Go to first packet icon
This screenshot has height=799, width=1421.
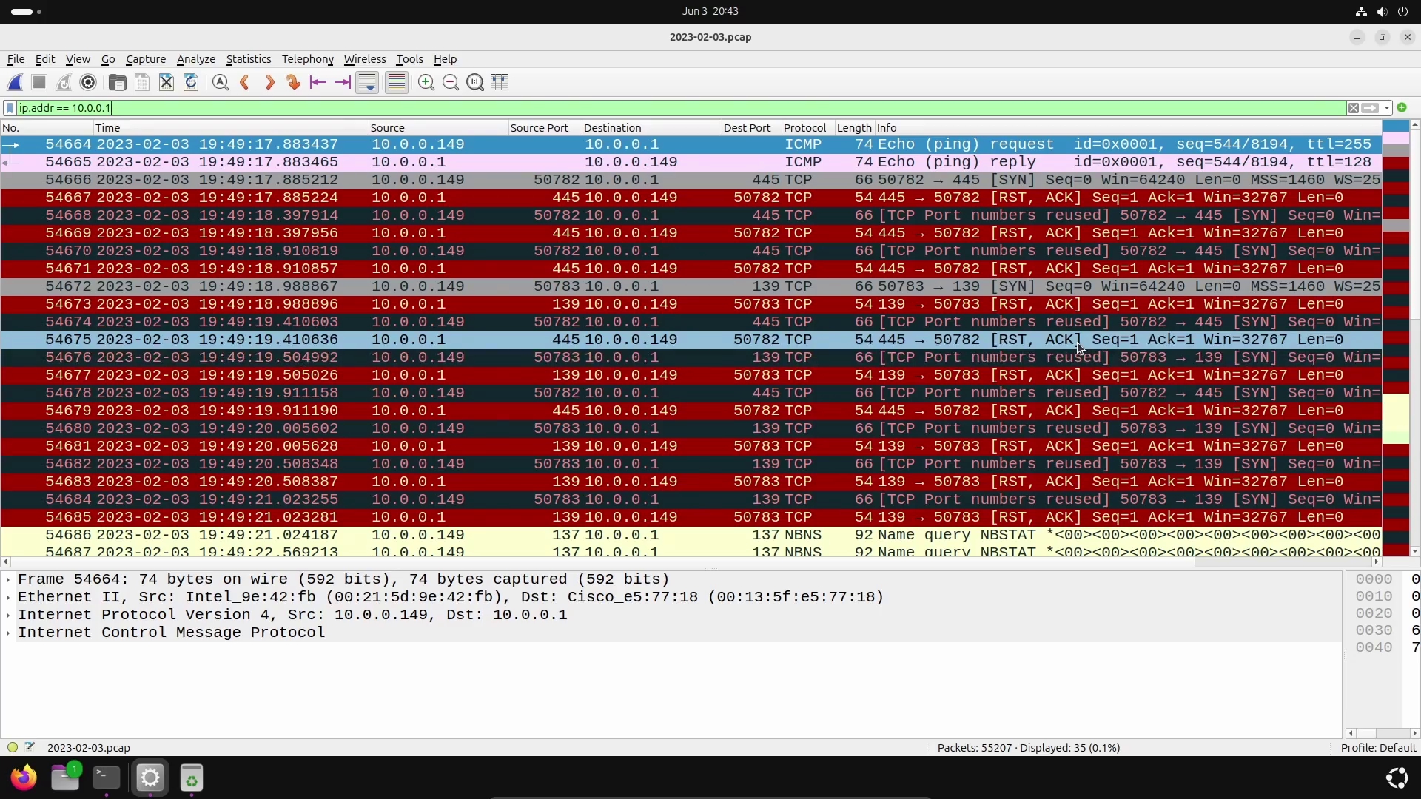(x=318, y=83)
